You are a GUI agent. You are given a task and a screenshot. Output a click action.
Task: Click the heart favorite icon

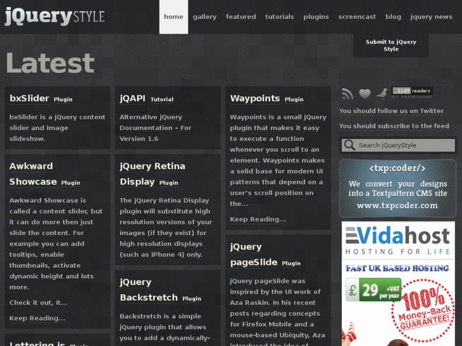pyautogui.click(x=365, y=93)
